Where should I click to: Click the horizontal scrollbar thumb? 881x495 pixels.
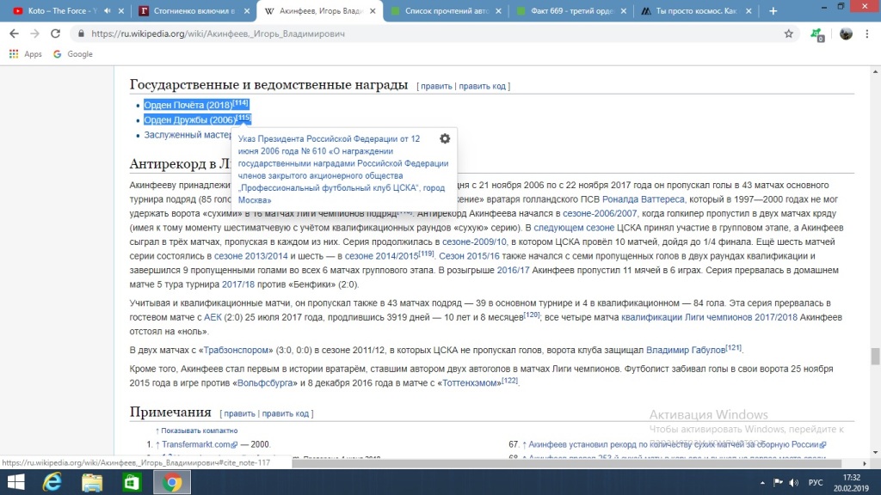566,463
